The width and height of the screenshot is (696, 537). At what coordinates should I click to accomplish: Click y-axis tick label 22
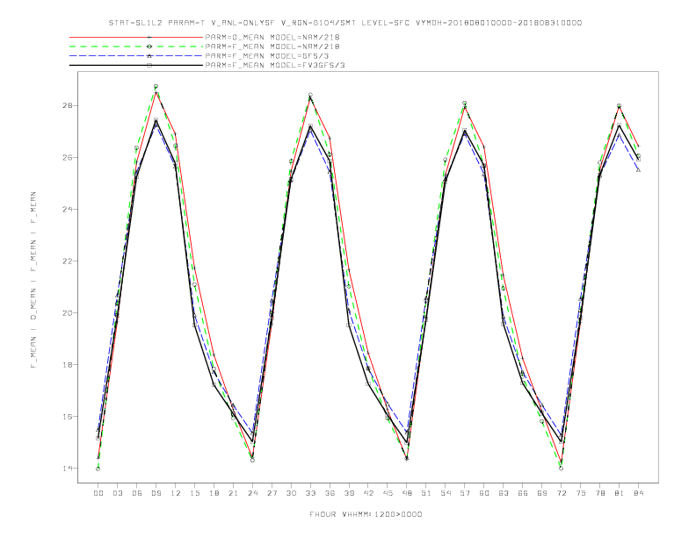[x=68, y=261]
